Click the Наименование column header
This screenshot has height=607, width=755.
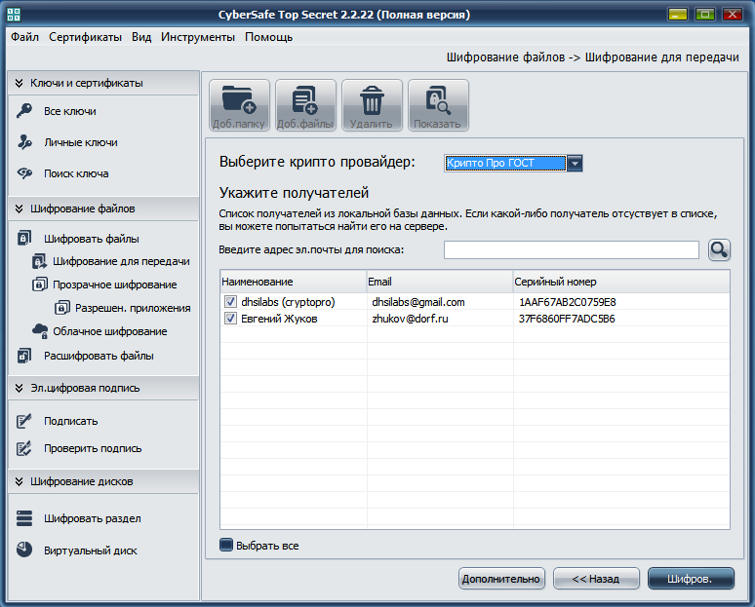pos(294,282)
